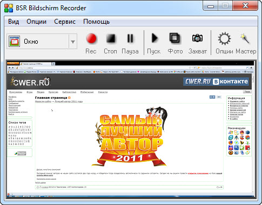
Task: Minimize the BSR Bildschirm Recorder window
Action: [211, 6]
